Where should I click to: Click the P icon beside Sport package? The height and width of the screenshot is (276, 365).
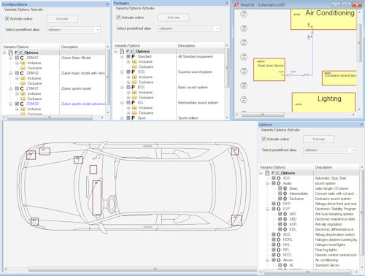133,118
